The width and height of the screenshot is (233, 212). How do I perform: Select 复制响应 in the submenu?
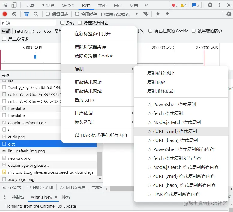coord(181,82)
